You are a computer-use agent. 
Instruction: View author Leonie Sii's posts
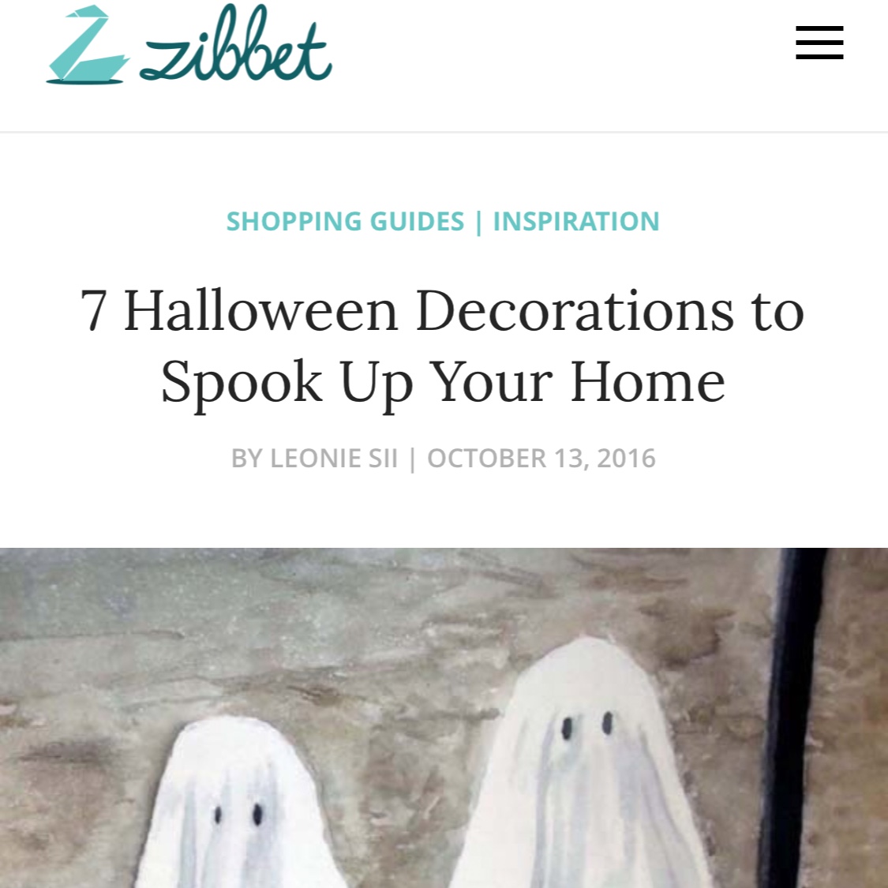334,458
